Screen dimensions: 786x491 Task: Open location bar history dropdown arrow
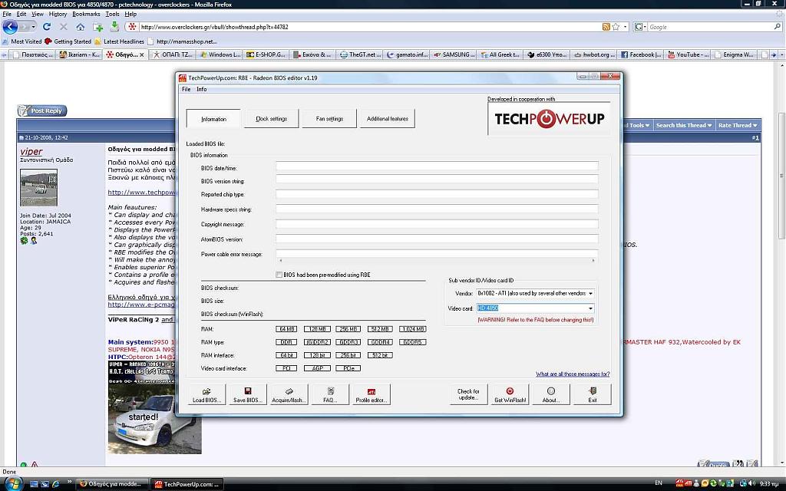pos(625,27)
